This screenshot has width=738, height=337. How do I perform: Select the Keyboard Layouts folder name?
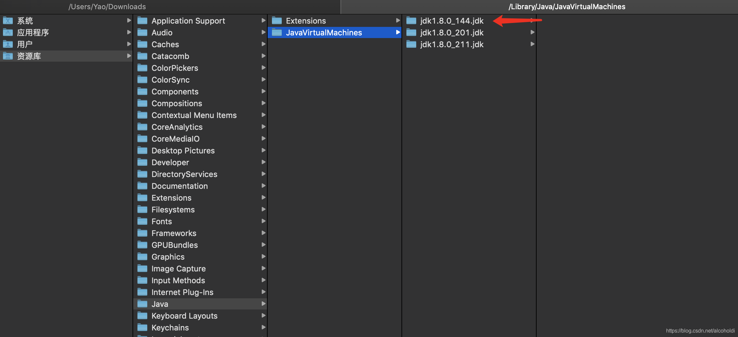click(185, 316)
